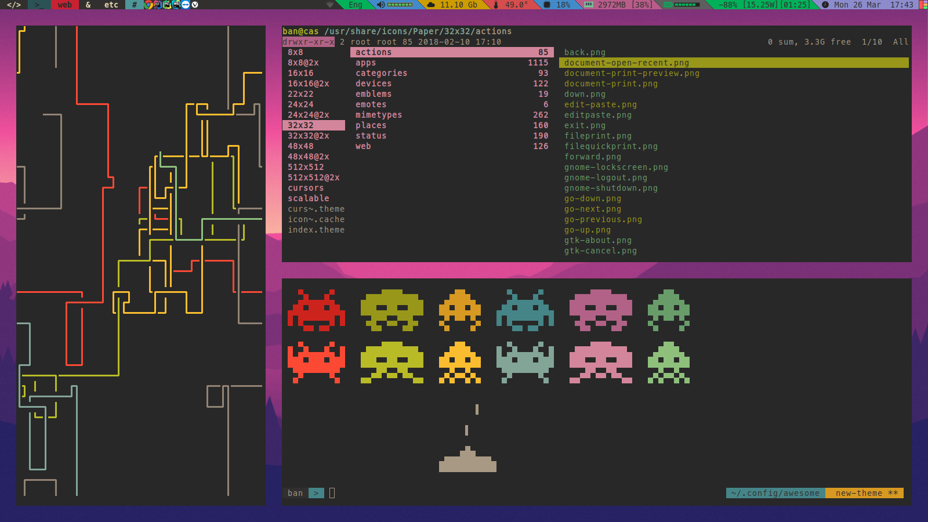
Task: Switch to the >_ terminal tag
Action: pos(39,5)
